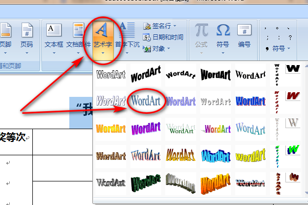The width and height of the screenshot is (308, 205).
Task: Choose the yellow 3D ascending WordArt style
Action: click(x=251, y=156)
